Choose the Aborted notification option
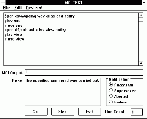This screenshot has height=119, width=147. tap(111, 96)
